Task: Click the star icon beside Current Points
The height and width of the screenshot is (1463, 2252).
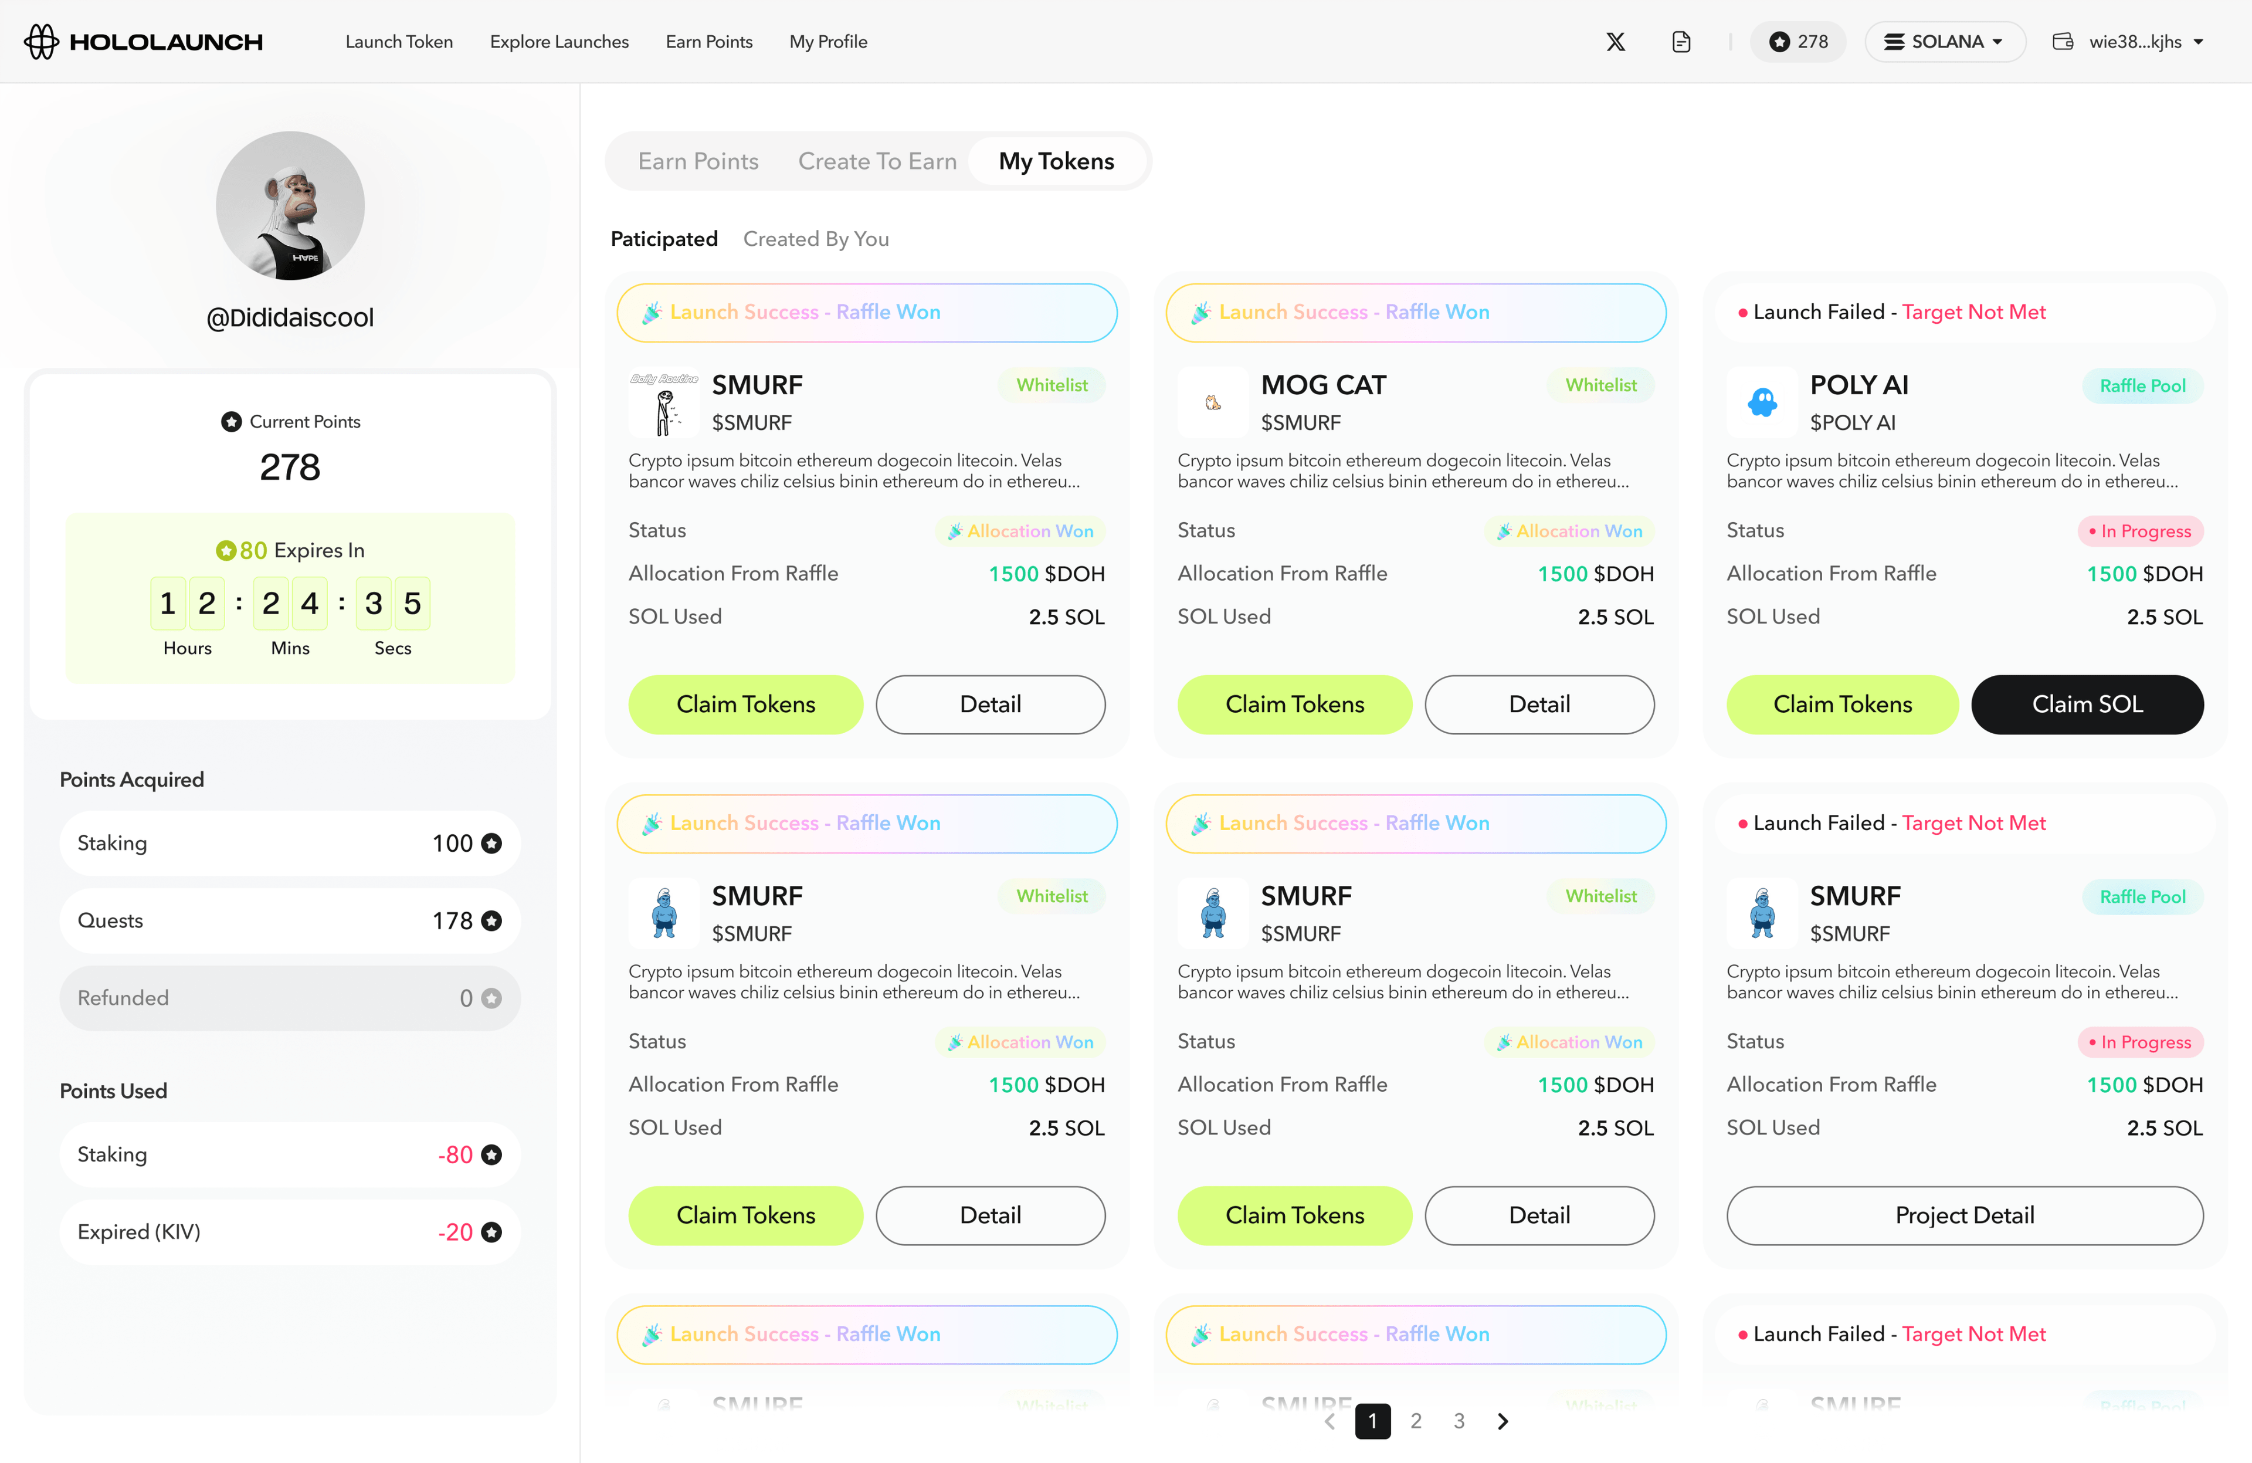Action: pyautogui.click(x=231, y=422)
